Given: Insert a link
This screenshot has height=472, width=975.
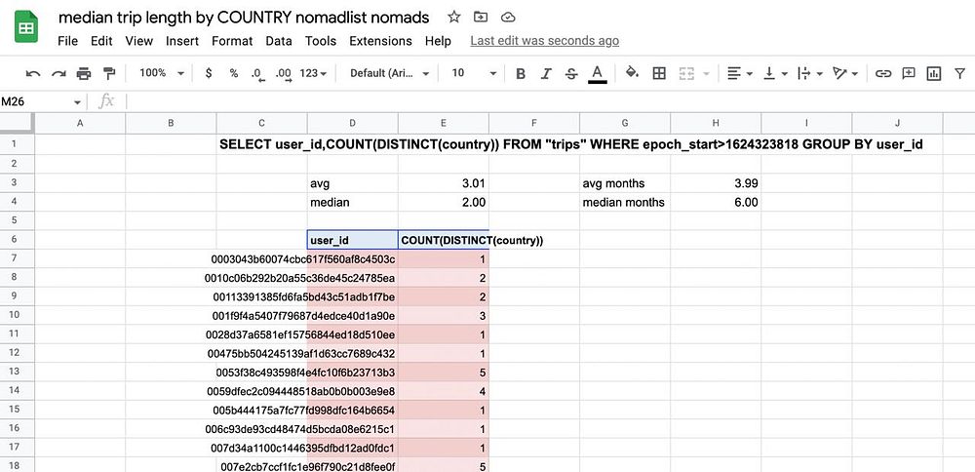Looking at the screenshot, I should [883, 73].
